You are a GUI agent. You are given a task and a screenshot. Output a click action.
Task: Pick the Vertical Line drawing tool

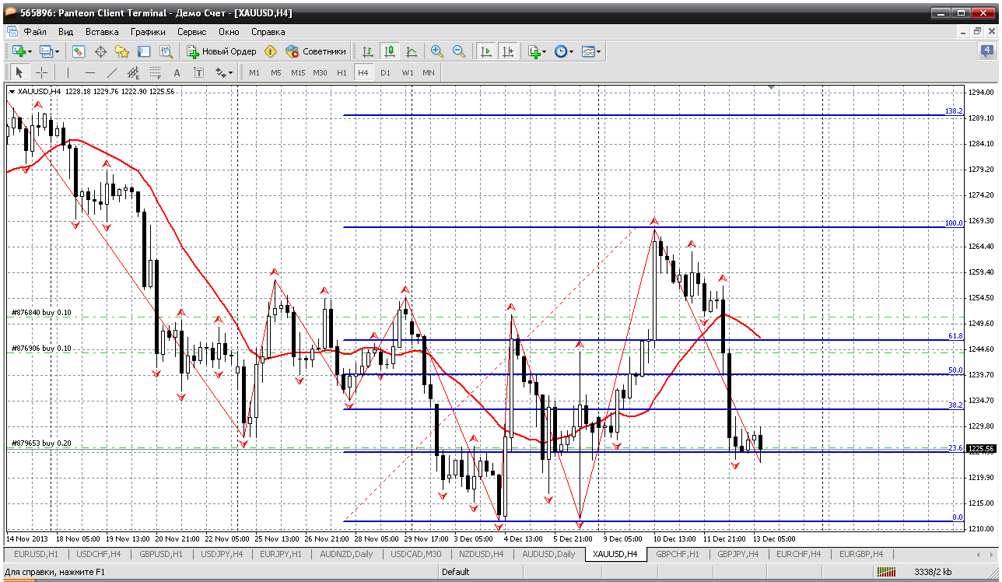click(x=68, y=72)
